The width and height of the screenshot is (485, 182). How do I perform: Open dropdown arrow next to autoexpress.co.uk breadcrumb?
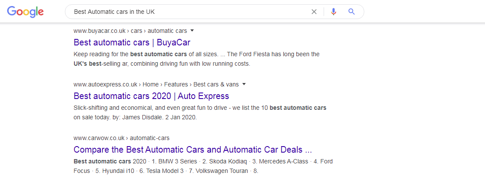(244, 84)
